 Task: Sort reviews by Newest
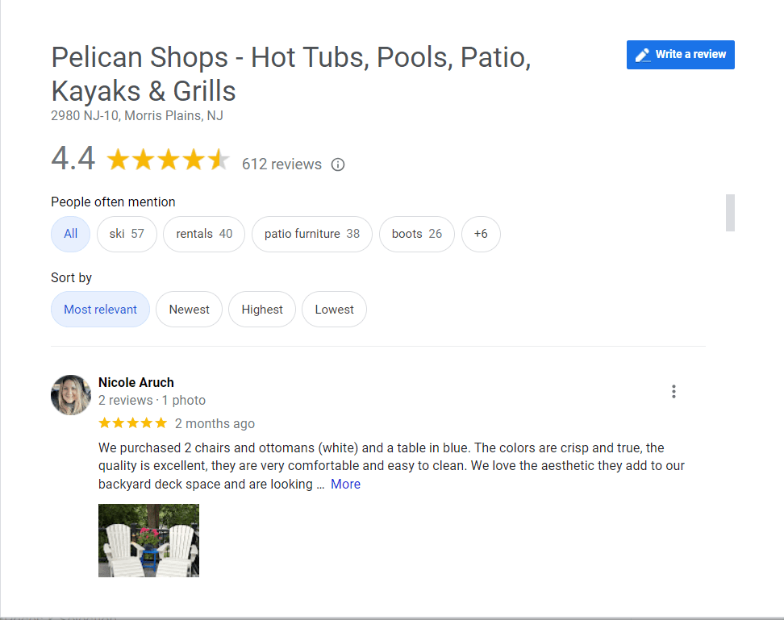[x=189, y=310]
